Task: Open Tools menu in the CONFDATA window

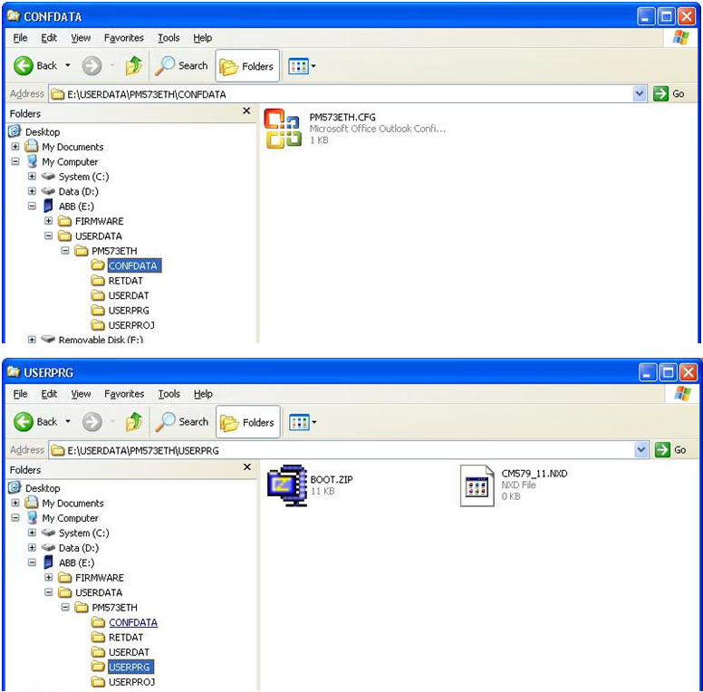Action: pos(169,38)
